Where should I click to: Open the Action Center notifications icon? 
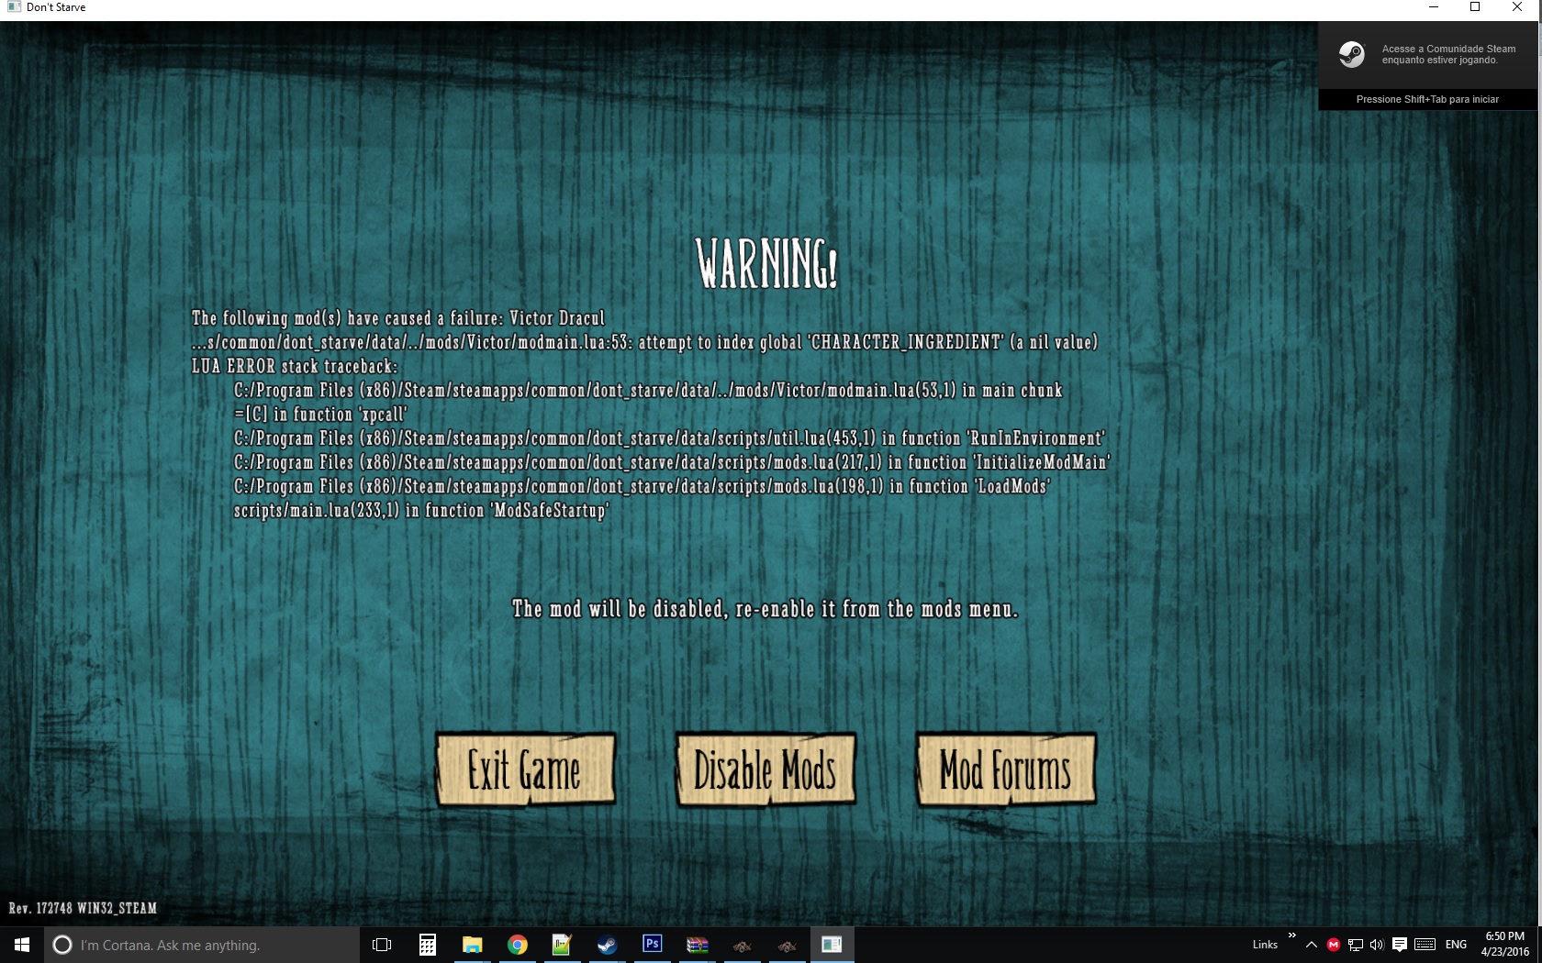(x=1400, y=945)
